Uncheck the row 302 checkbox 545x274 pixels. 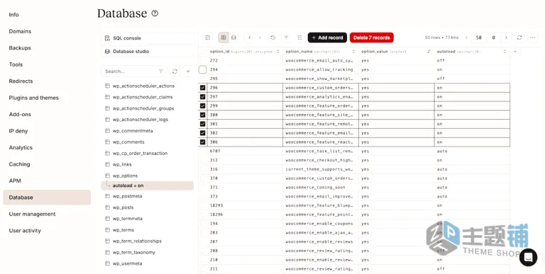[203, 133]
